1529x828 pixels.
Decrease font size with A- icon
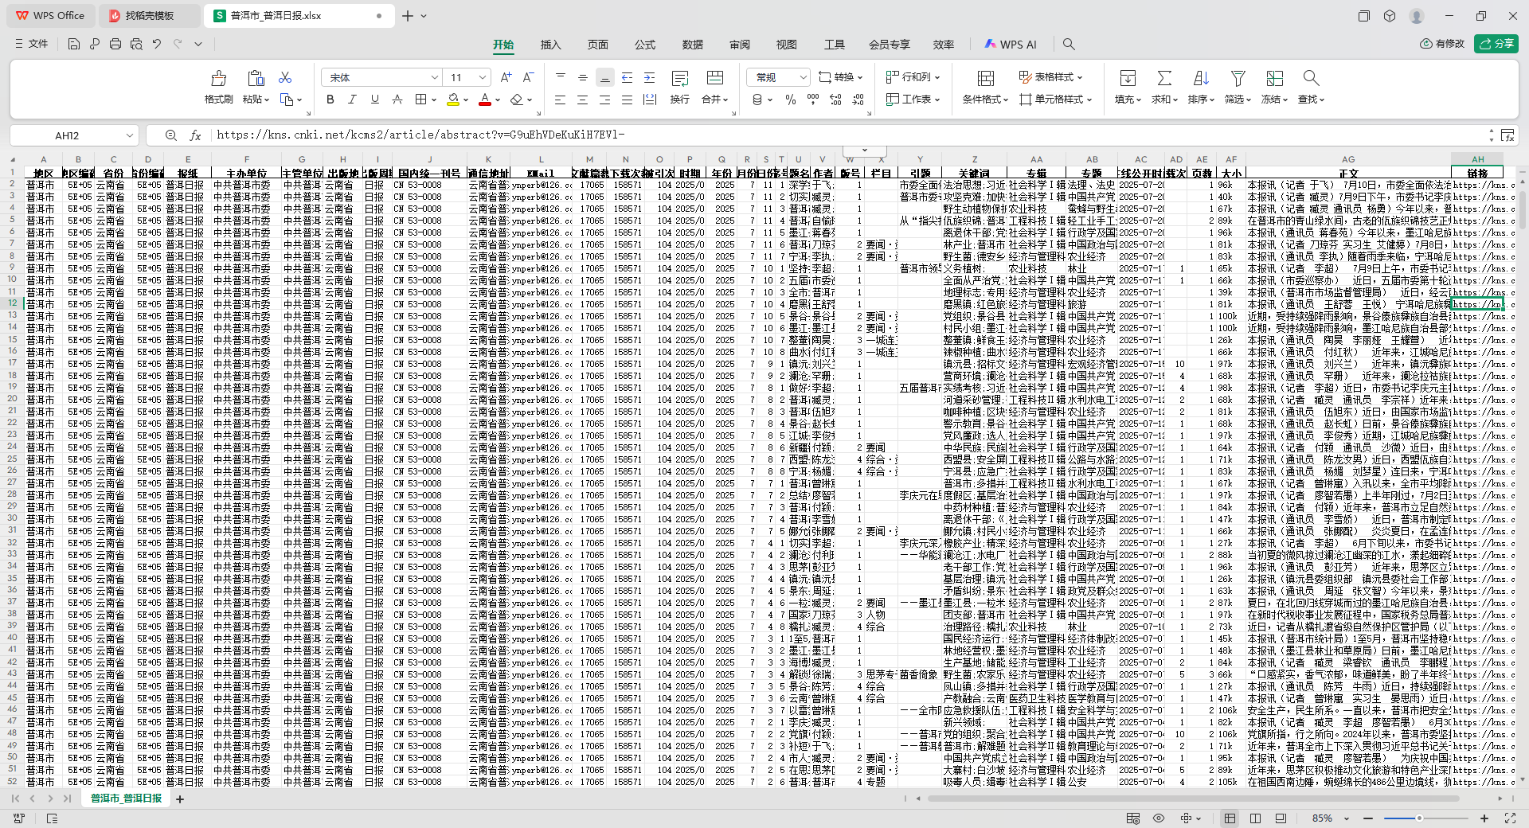point(528,77)
